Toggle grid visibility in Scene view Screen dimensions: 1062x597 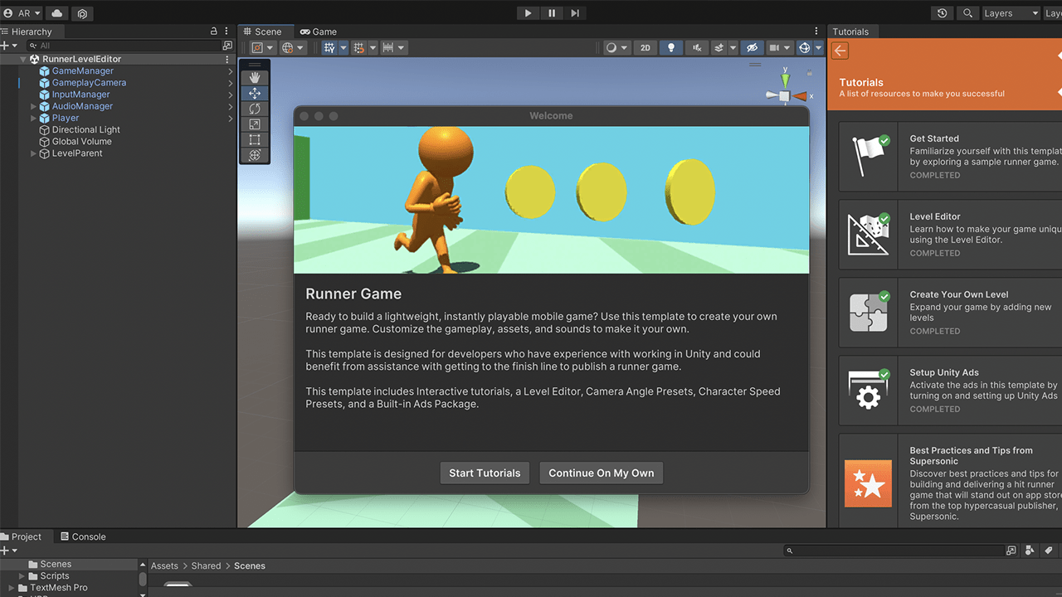330,48
